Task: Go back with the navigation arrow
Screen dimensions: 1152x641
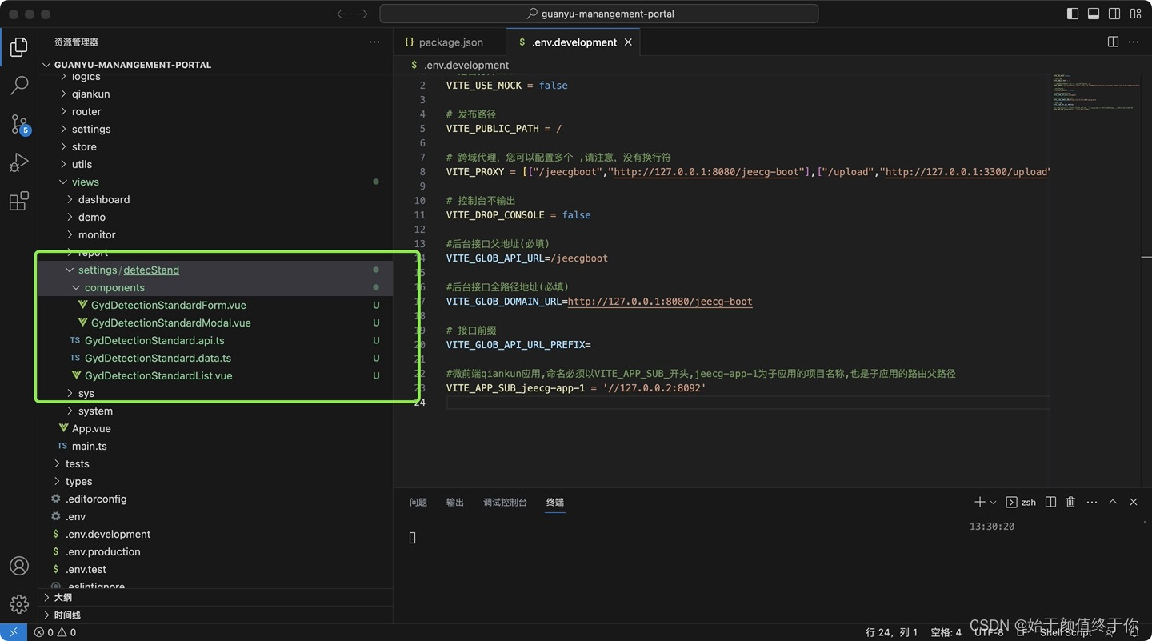Action: (x=342, y=14)
